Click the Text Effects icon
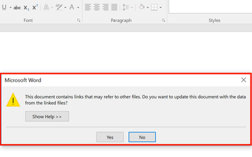The image size is (252, 157). coord(46,7)
